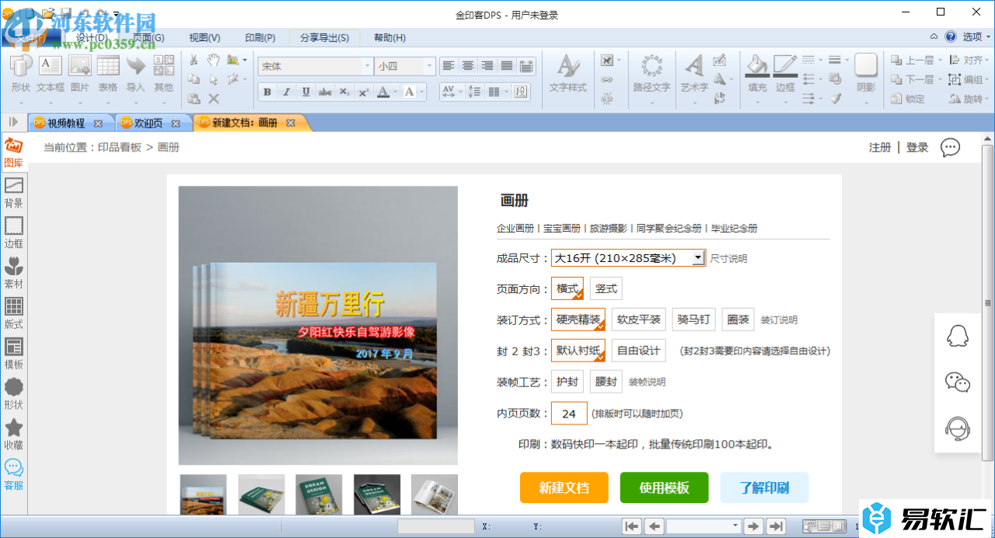
Task: Open the 模板 template sidebar panel
Action: point(13,355)
